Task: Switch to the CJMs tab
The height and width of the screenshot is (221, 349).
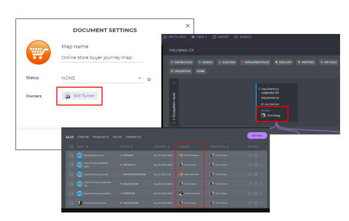Action: pos(83,137)
